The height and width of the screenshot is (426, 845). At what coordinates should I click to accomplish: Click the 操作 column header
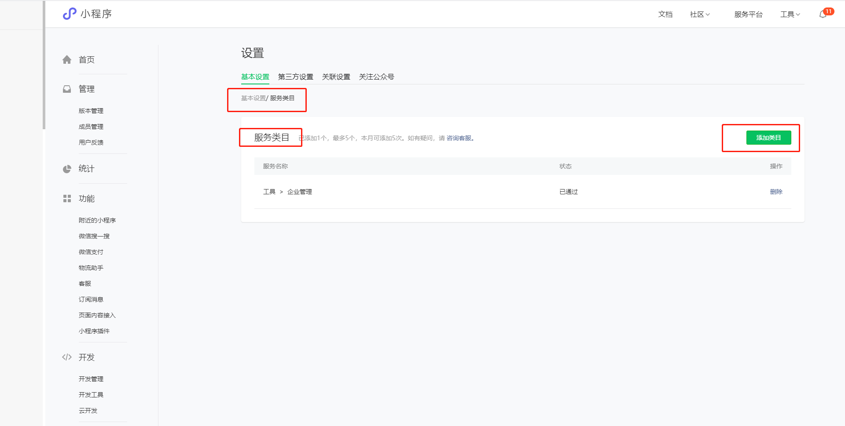pyautogui.click(x=776, y=166)
